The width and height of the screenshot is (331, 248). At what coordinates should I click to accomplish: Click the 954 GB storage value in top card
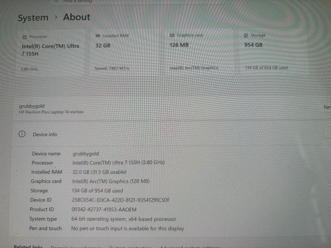click(x=253, y=45)
